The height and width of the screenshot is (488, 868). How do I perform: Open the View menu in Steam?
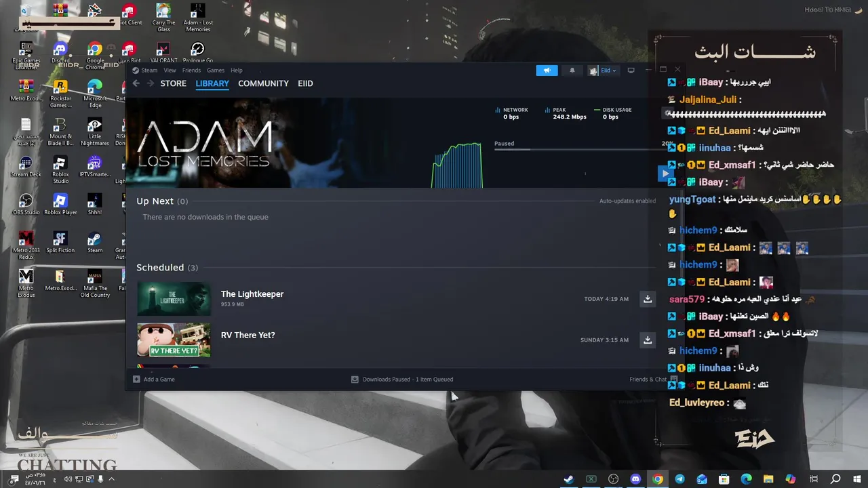[x=170, y=70]
